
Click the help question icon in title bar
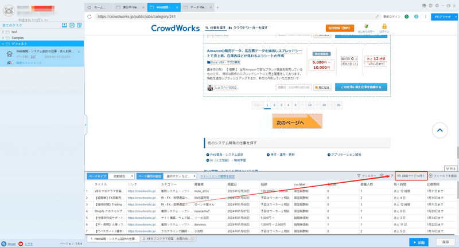[x=430, y=6]
